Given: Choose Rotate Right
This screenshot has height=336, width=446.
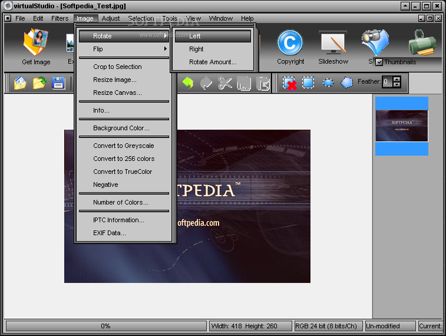Looking at the screenshot, I should tap(213, 49).
